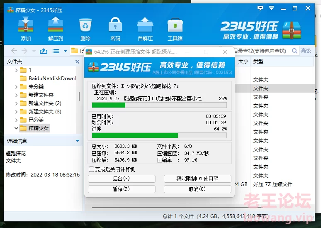This screenshot has height=228, width=321.
Task: Click the 暂停(P) pause button
Action: pyautogui.click(x=122, y=189)
